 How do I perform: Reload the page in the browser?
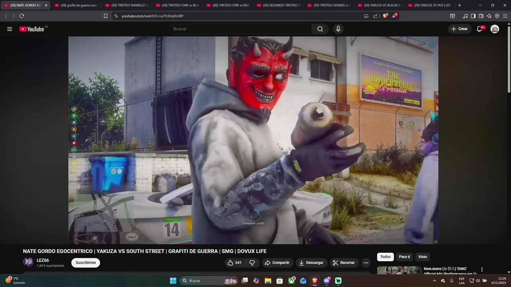point(22,16)
